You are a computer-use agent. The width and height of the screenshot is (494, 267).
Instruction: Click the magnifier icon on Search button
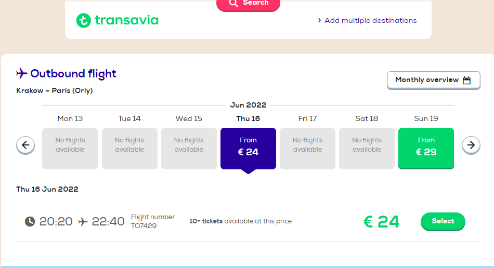(233, 3)
